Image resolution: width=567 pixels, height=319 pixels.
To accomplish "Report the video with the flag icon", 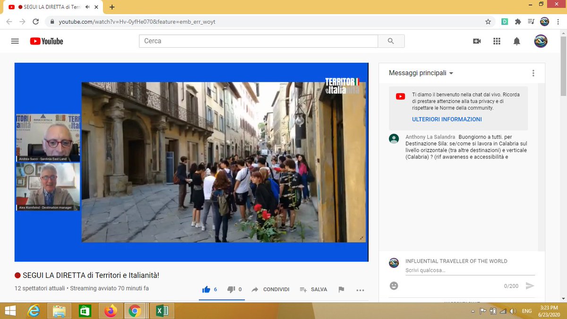I will click(341, 289).
